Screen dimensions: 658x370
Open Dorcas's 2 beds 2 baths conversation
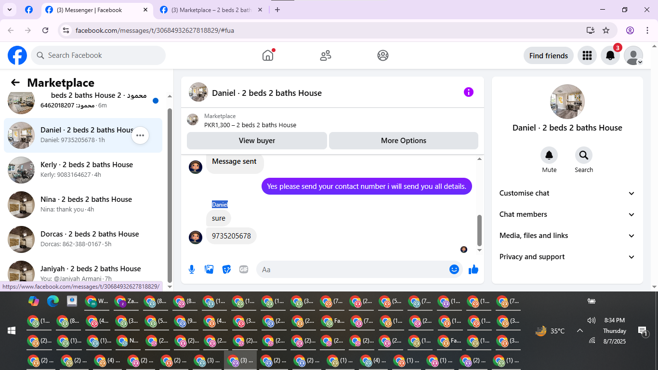click(83, 239)
